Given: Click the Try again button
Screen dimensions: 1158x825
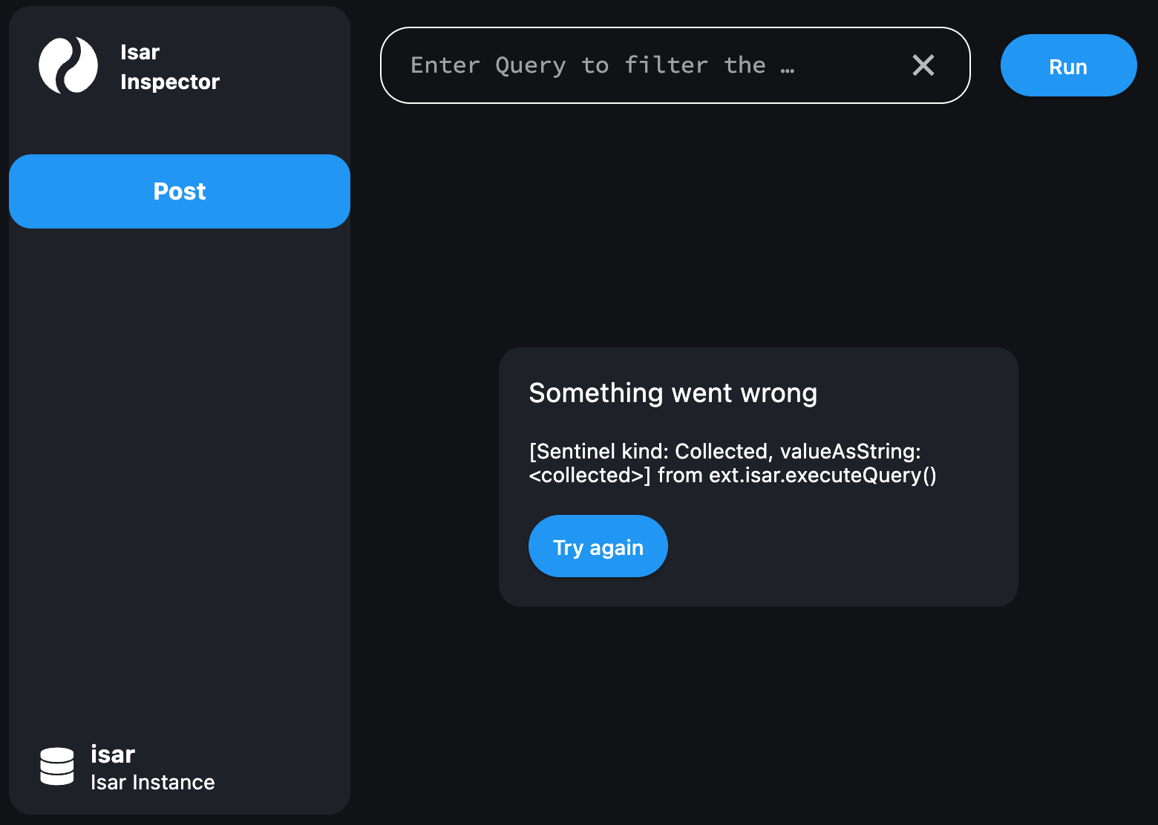Looking at the screenshot, I should coord(598,546).
